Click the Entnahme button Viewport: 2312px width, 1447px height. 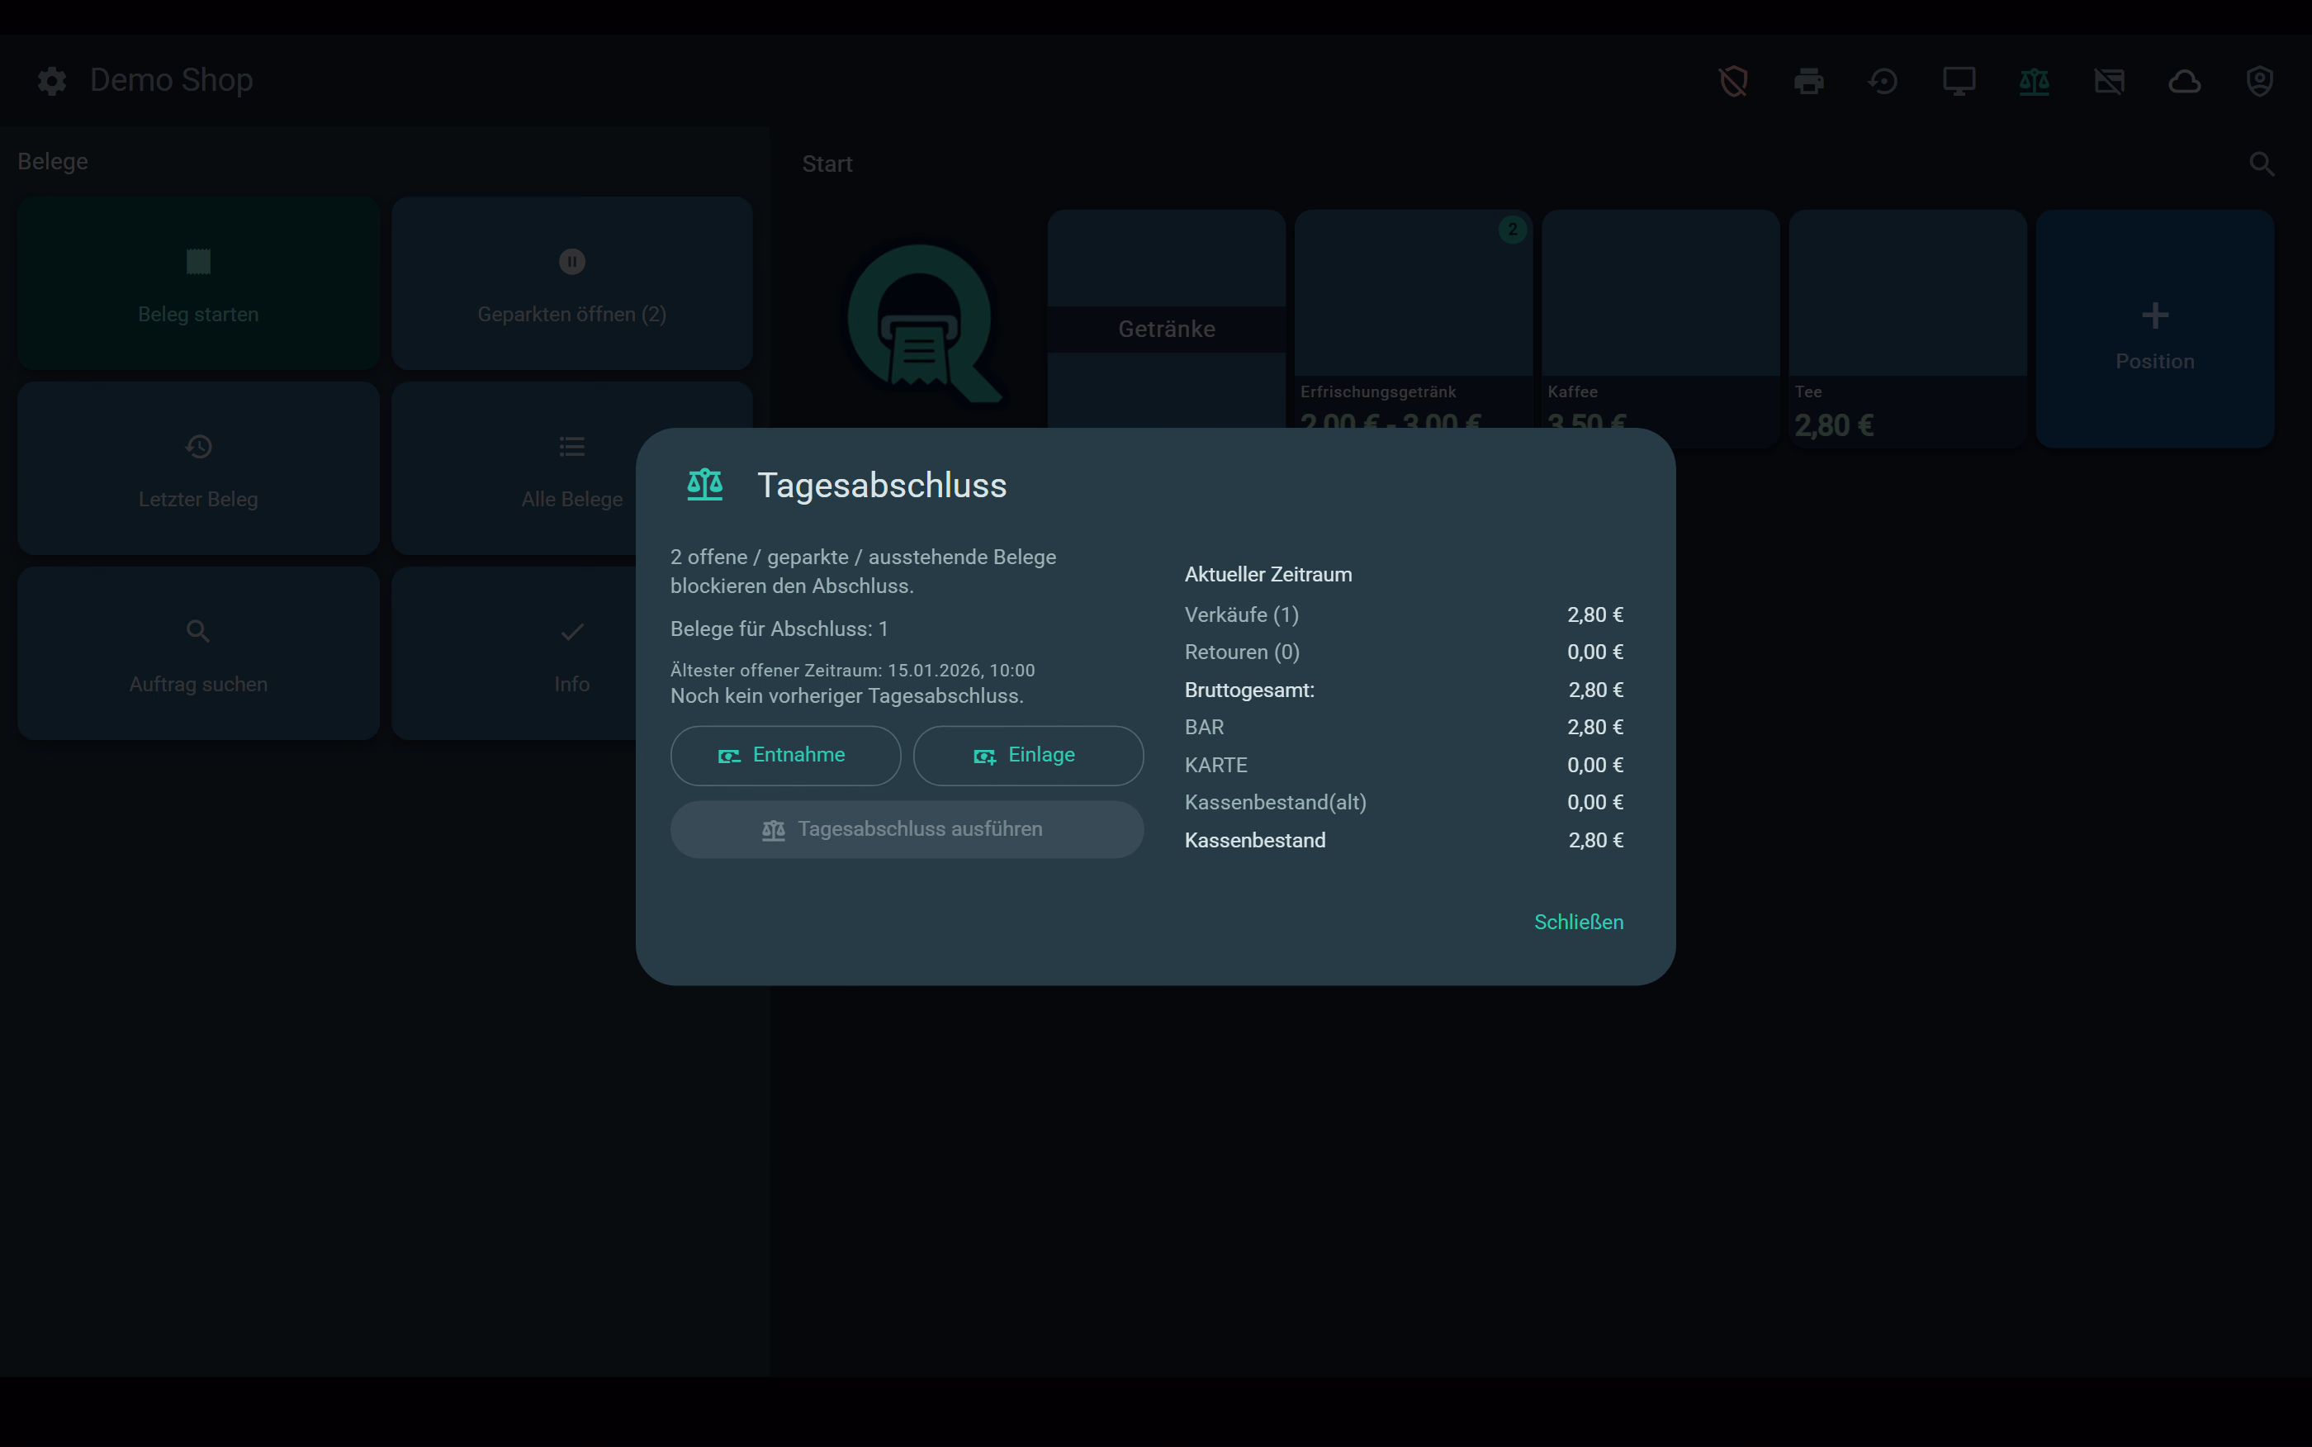tap(785, 755)
